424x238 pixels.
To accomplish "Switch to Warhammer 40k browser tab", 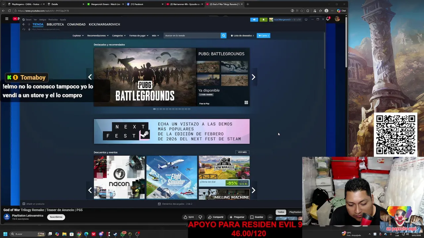I will point(184,4).
